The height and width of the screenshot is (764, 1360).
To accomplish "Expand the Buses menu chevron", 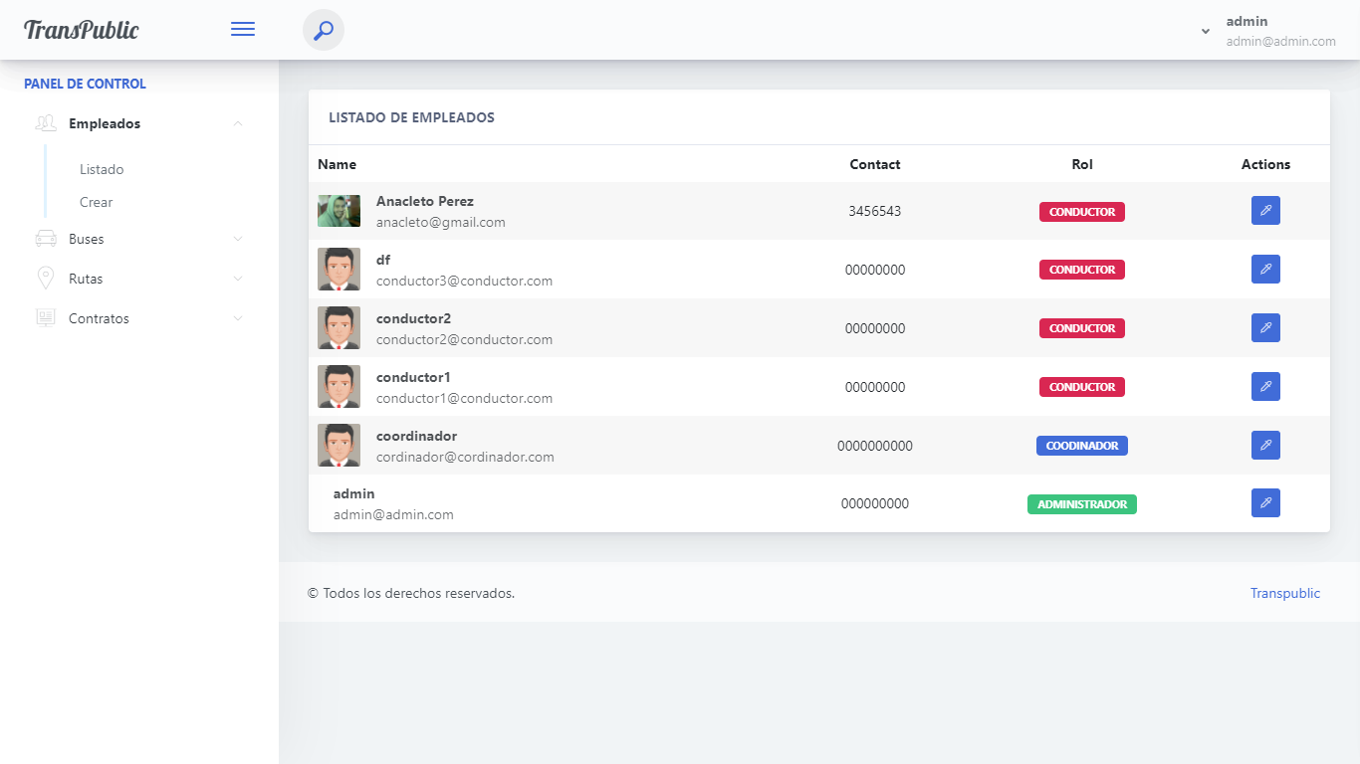I will point(237,240).
